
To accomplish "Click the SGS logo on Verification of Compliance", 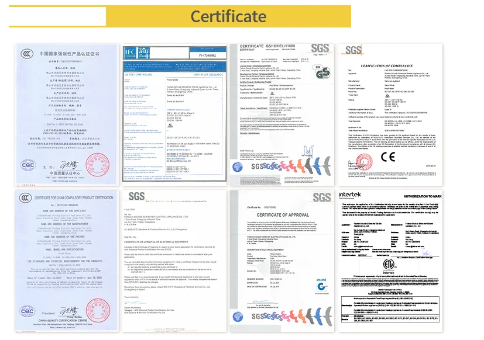I will [x=353, y=50].
